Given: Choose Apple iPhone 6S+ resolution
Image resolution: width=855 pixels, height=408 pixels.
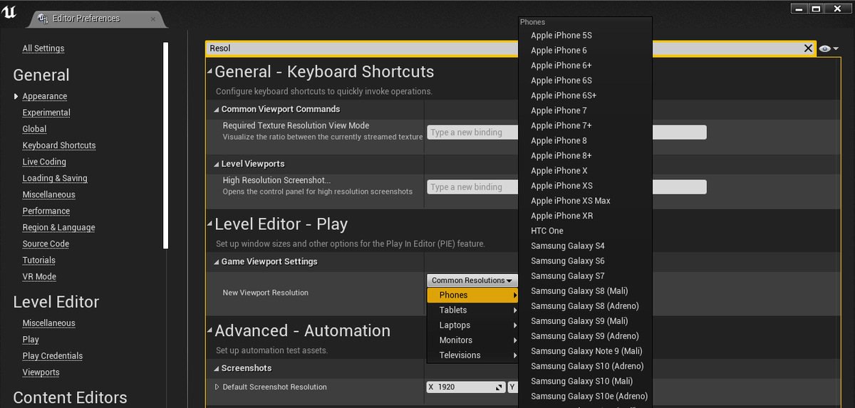Looking at the screenshot, I should 585,95.
